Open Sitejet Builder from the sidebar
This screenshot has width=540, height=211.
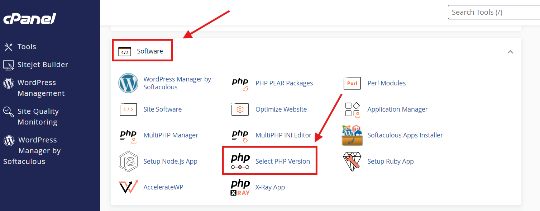(43, 65)
